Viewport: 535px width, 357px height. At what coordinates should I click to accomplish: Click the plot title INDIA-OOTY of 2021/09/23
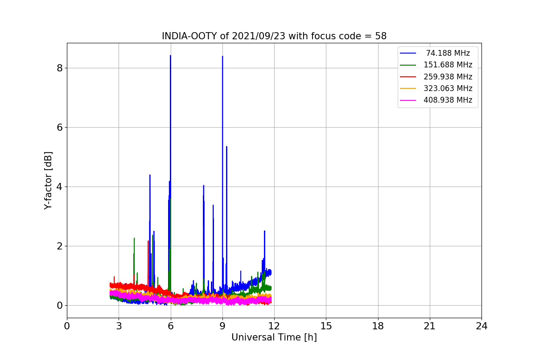click(x=274, y=36)
